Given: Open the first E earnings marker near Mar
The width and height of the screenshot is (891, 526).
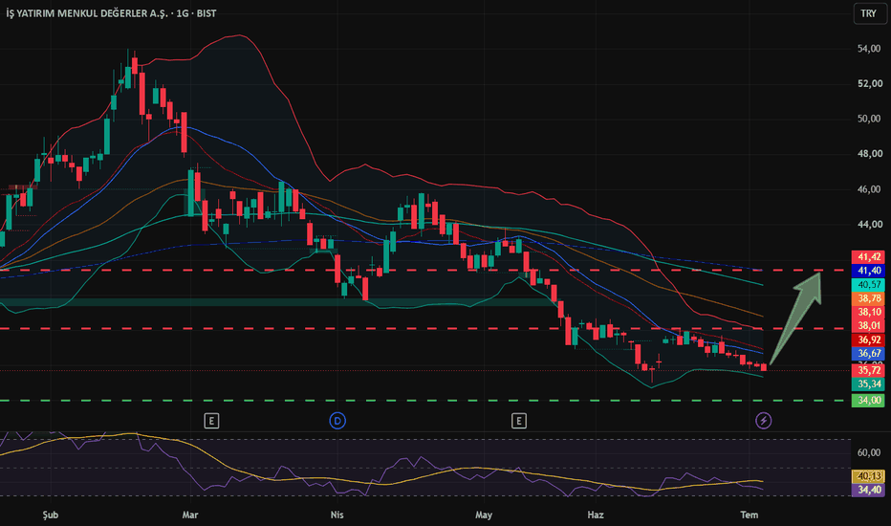Looking at the screenshot, I should [211, 421].
